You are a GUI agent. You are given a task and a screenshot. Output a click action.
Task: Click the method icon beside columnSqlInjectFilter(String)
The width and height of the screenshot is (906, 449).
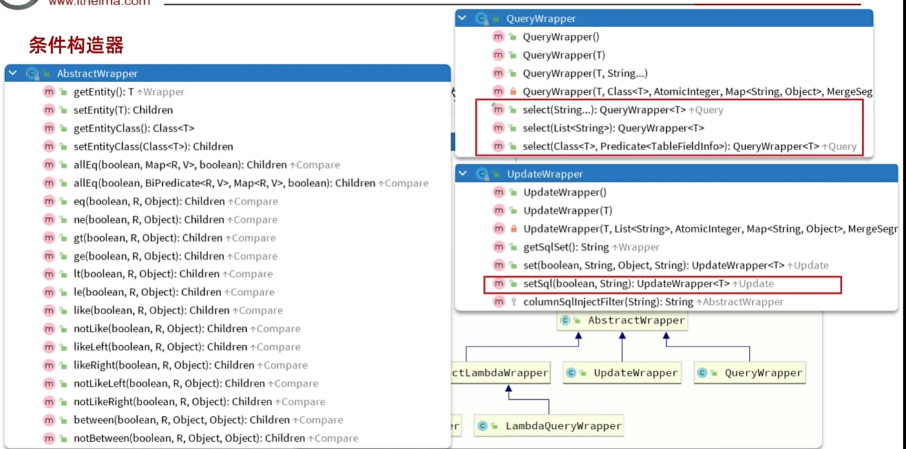499,301
